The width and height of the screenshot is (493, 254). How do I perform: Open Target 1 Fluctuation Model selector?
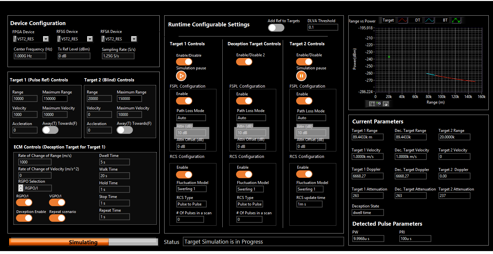(x=191, y=189)
